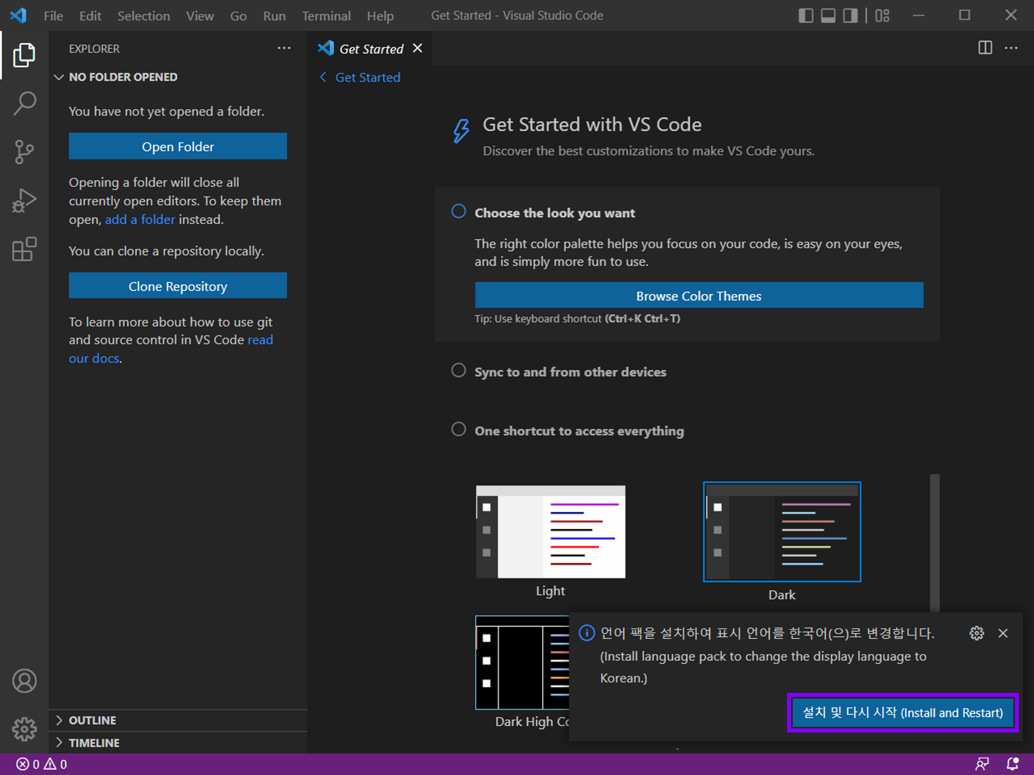
Task: Toggle Secondary Side Bar layout icon
Action: pyautogui.click(x=850, y=16)
